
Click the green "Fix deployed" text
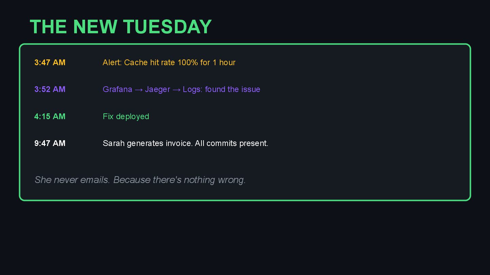(126, 116)
